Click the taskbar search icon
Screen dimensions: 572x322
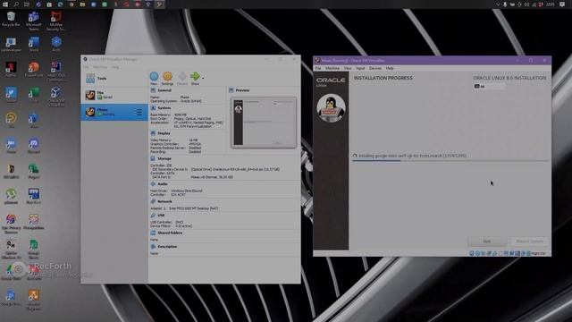16,4
